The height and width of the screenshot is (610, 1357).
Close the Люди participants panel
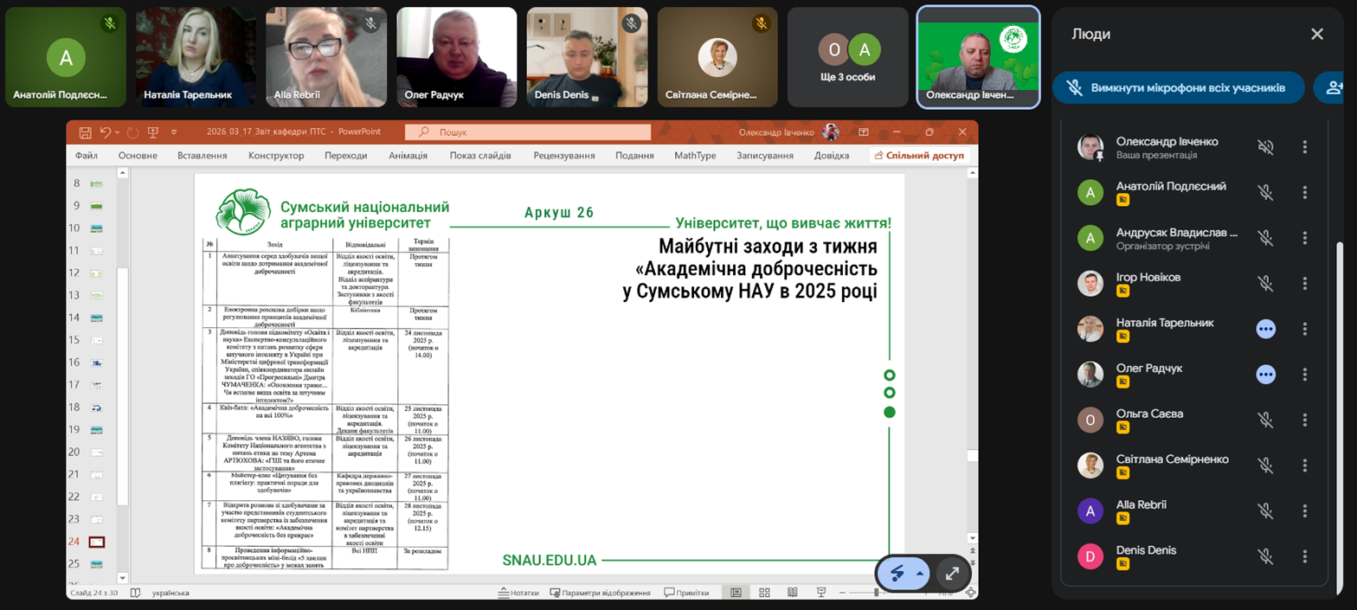[x=1316, y=35]
